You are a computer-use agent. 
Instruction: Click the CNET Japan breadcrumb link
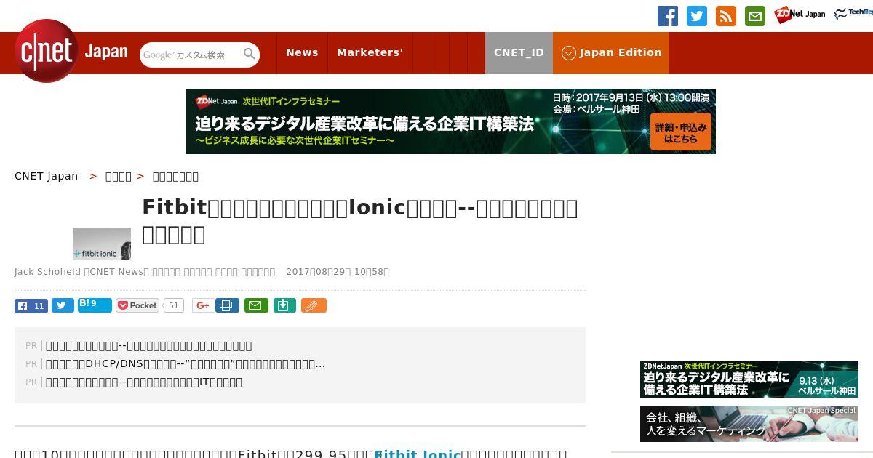[x=47, y=176]
